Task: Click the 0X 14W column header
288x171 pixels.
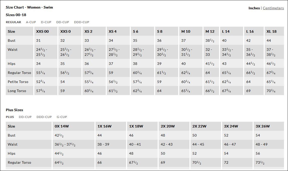Action: coord(73,126)
